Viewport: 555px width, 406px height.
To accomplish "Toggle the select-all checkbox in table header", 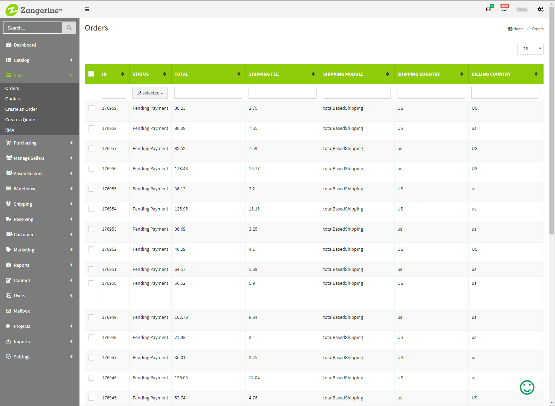I will (x=91, y=74).
